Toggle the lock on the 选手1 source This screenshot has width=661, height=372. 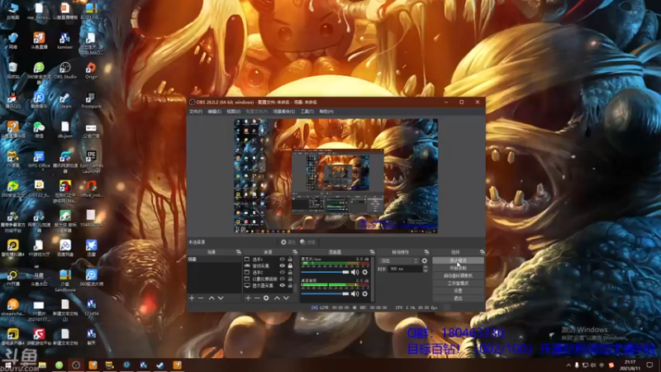(x=290, y=260)
